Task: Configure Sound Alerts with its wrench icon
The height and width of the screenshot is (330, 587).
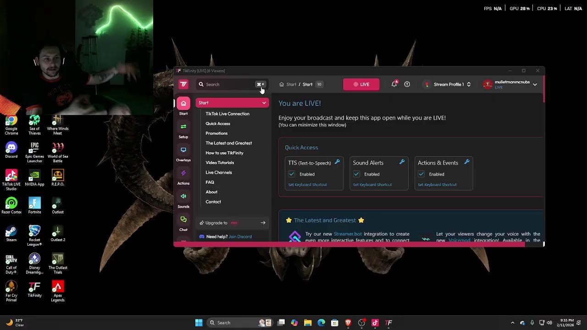Action: coord(402,162)
